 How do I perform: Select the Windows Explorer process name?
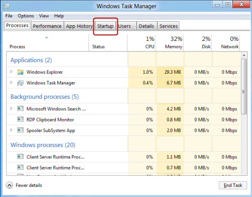click(x=45, y=72)
